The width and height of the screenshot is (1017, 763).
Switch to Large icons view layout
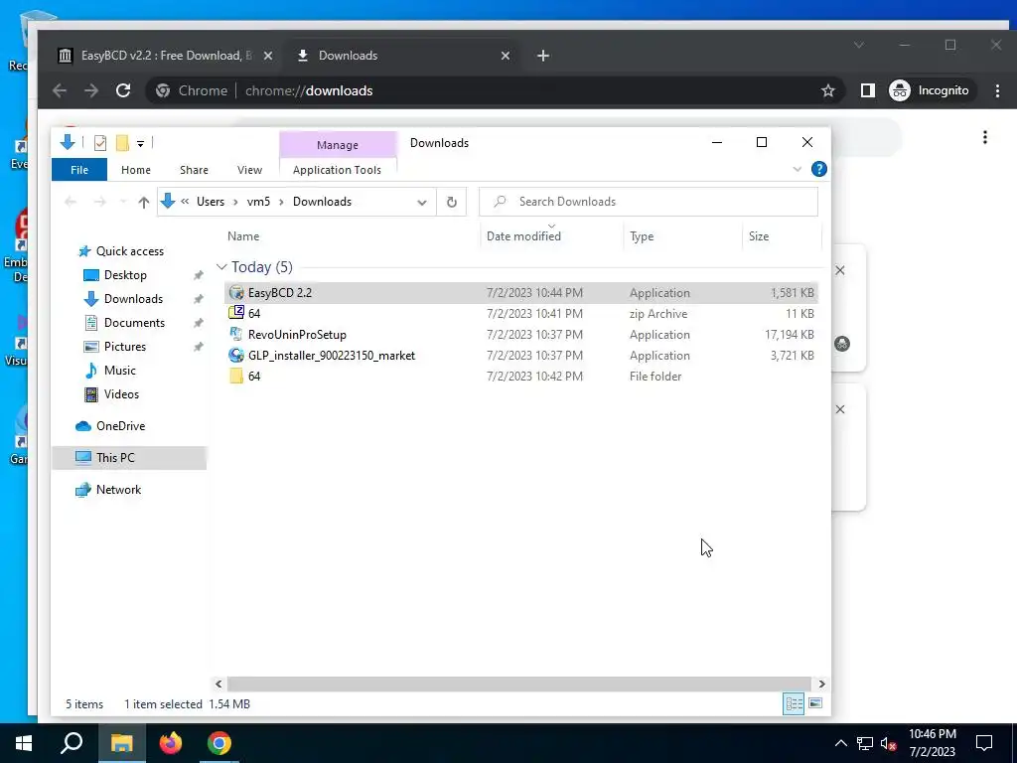[x=815, y=704]
